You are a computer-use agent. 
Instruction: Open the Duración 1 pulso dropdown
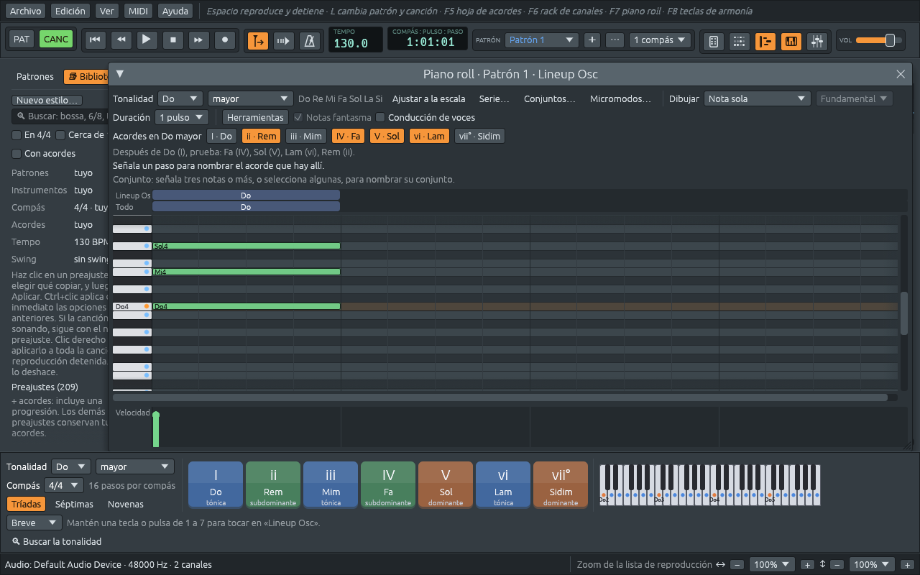pyautogui.click(x=182, y=117)
